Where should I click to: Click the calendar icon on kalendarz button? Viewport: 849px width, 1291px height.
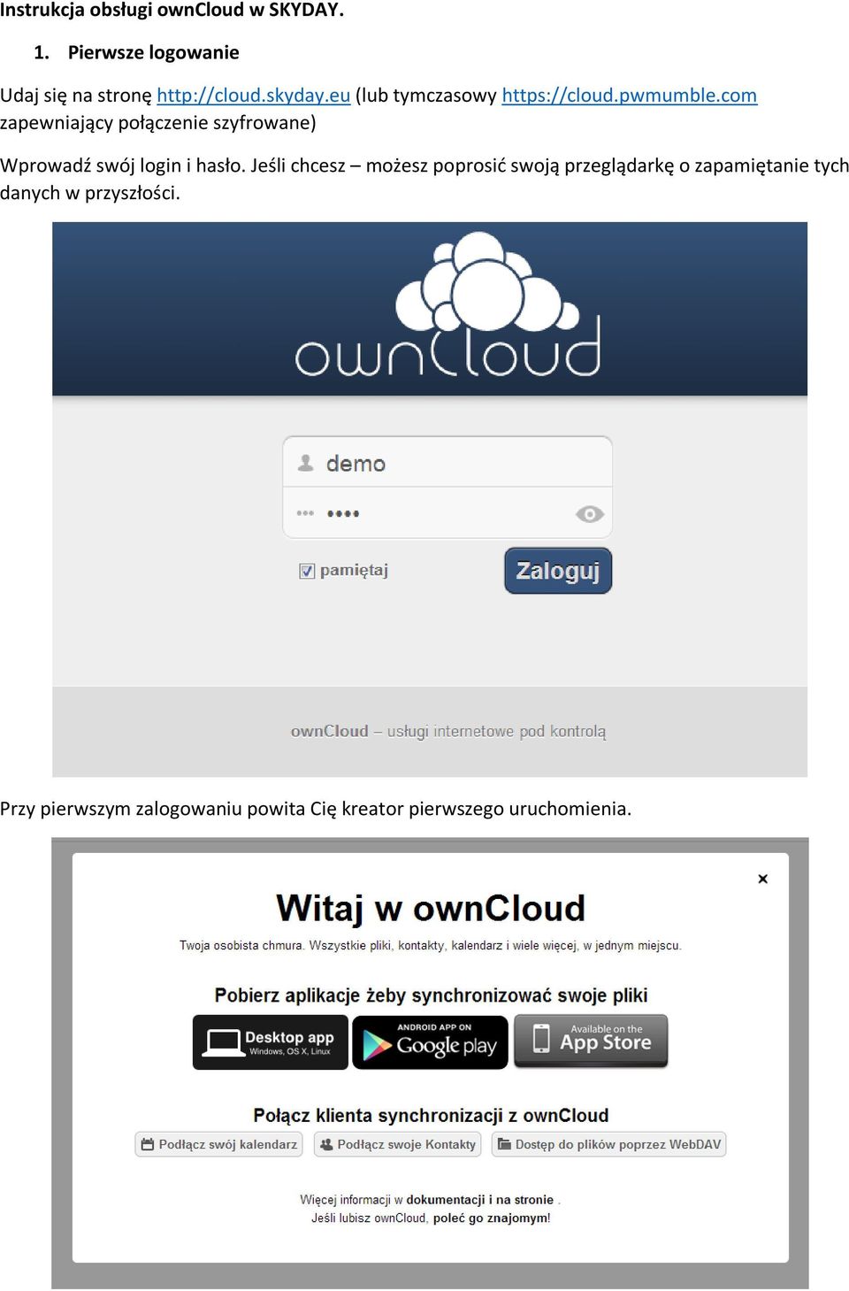(148, 1144)
